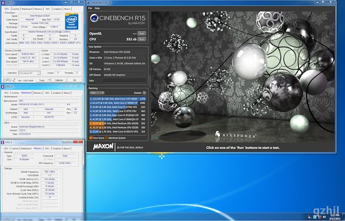The width and height of the screenshot is (345, 221).
Task: Run the CPU benchmark test
Action: point(141,39)
